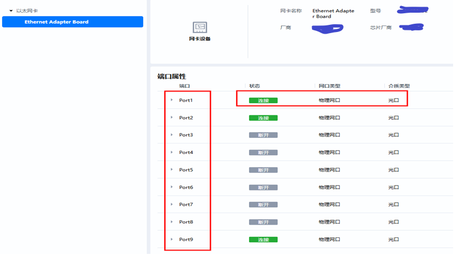Click the 端口 column header
457x255 pixels.
pyautogui.click(x=184, y=86)
